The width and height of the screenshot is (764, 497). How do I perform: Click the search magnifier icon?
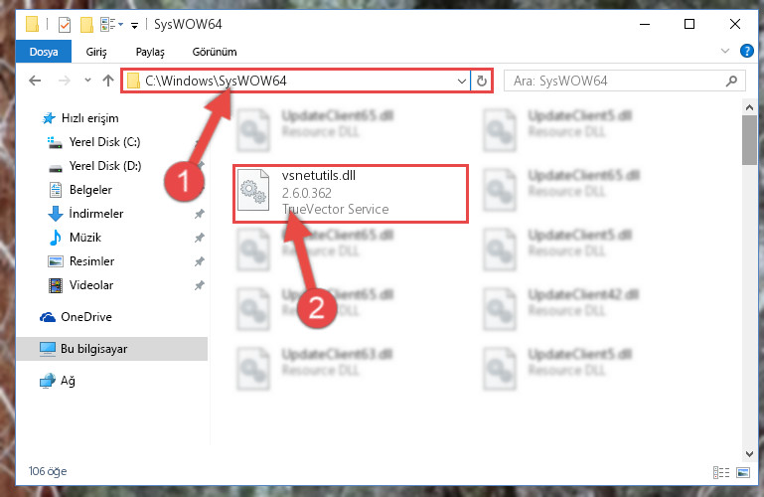click(731, 81)
